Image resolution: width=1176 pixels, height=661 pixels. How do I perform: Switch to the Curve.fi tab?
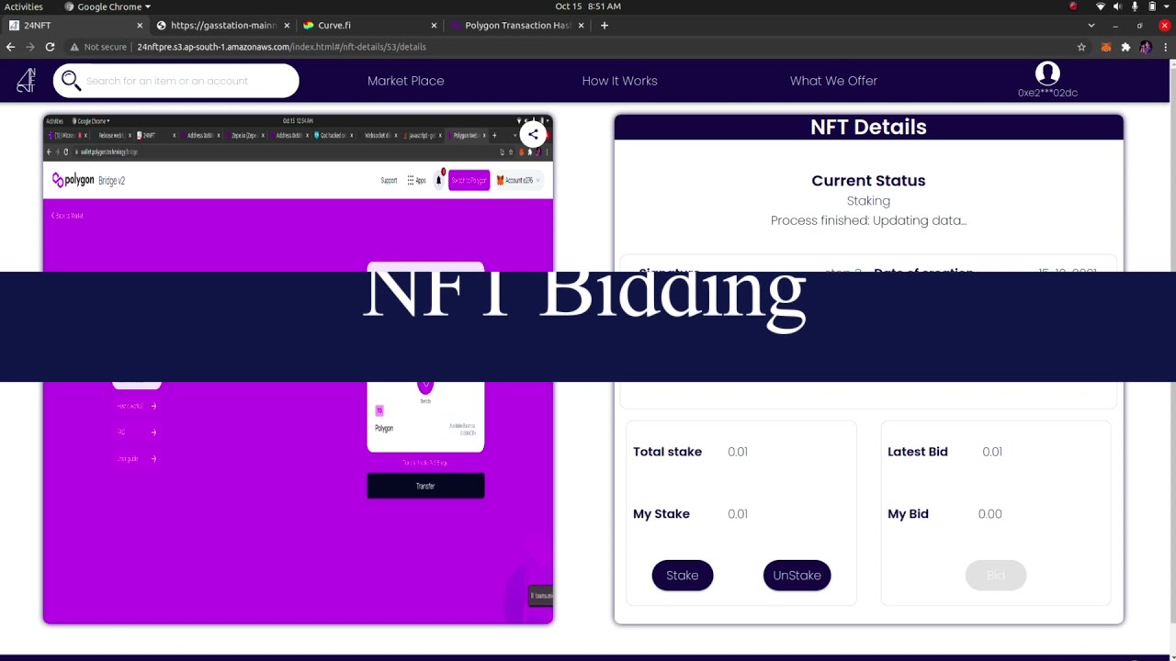click(369, 26)
